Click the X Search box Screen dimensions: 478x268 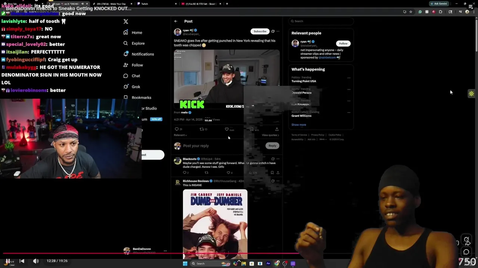click(x=321, y=21)
